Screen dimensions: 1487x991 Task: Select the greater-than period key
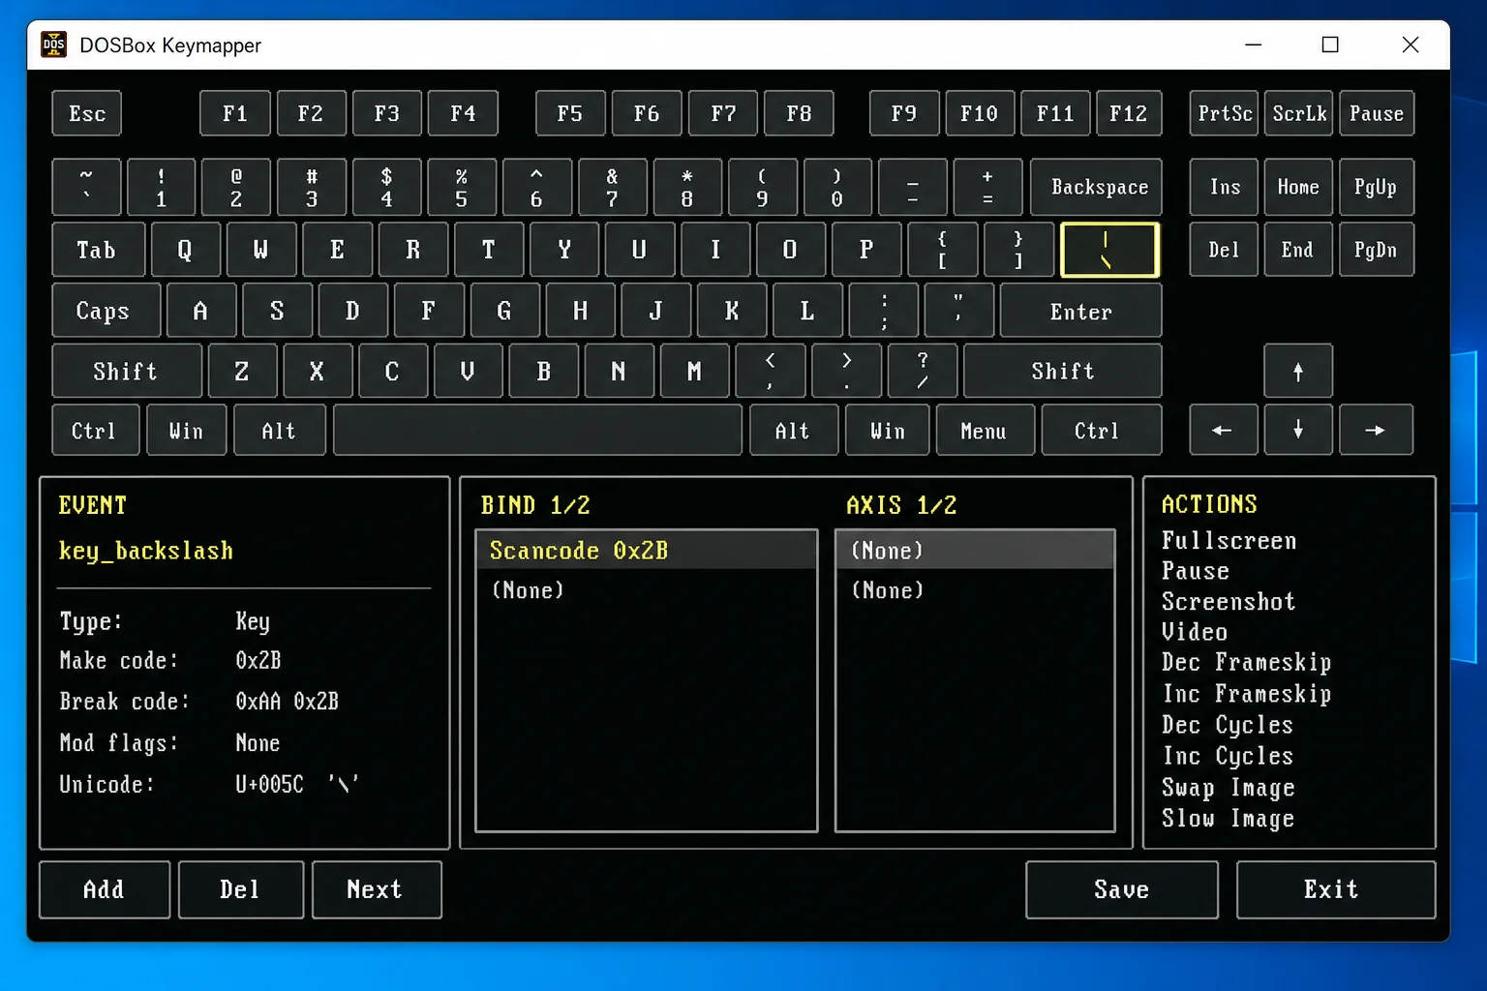[x=846, y=371]
